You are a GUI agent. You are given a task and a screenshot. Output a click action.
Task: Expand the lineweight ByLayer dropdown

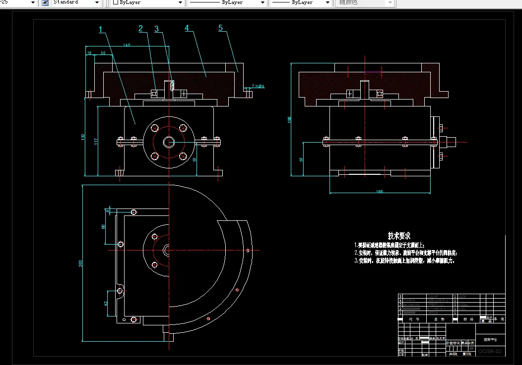(327, 2)
